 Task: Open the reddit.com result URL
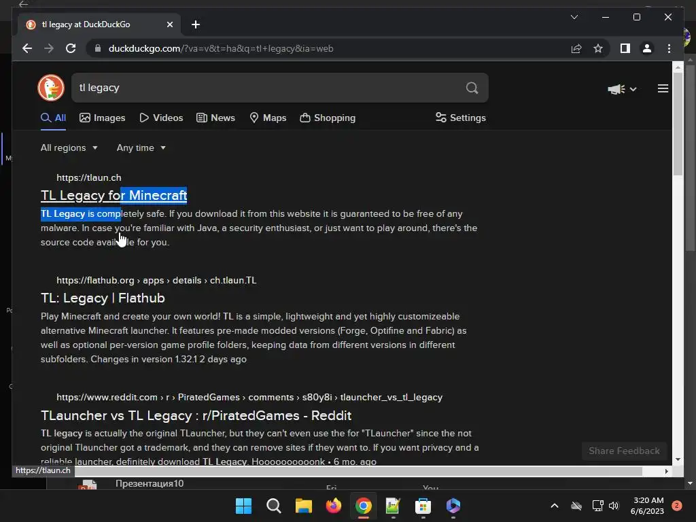[x=249, y=397]
